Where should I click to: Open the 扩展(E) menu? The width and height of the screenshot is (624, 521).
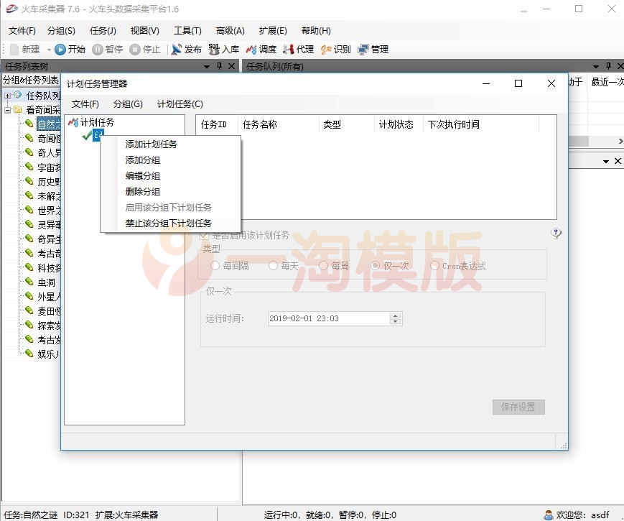tap(273, 31)
